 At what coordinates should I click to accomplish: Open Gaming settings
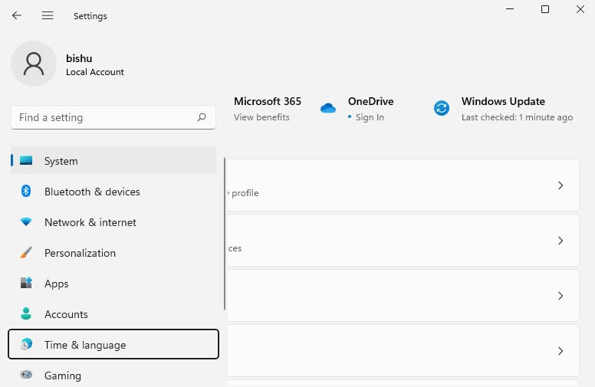[x=113, y=376]
